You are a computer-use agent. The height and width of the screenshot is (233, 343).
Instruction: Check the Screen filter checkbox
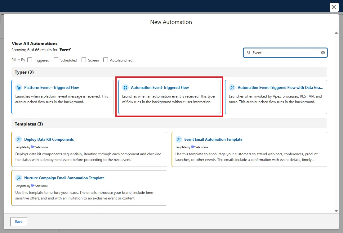(x=84, y=60)
